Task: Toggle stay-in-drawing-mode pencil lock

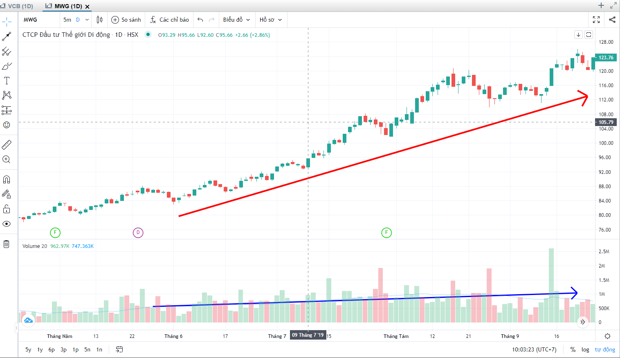Action: coord(7,194)
